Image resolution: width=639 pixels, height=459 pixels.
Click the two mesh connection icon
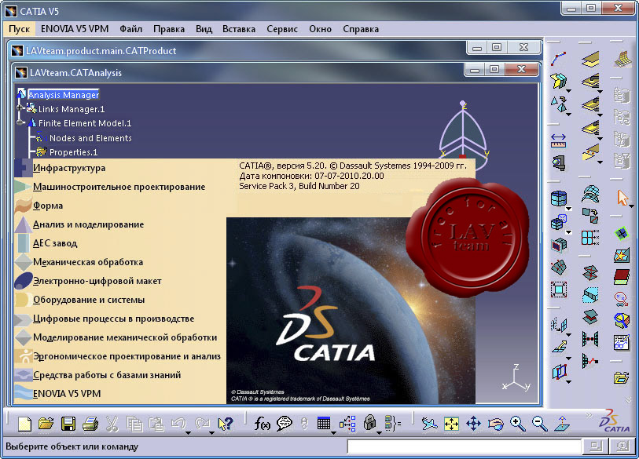point(590,338)
